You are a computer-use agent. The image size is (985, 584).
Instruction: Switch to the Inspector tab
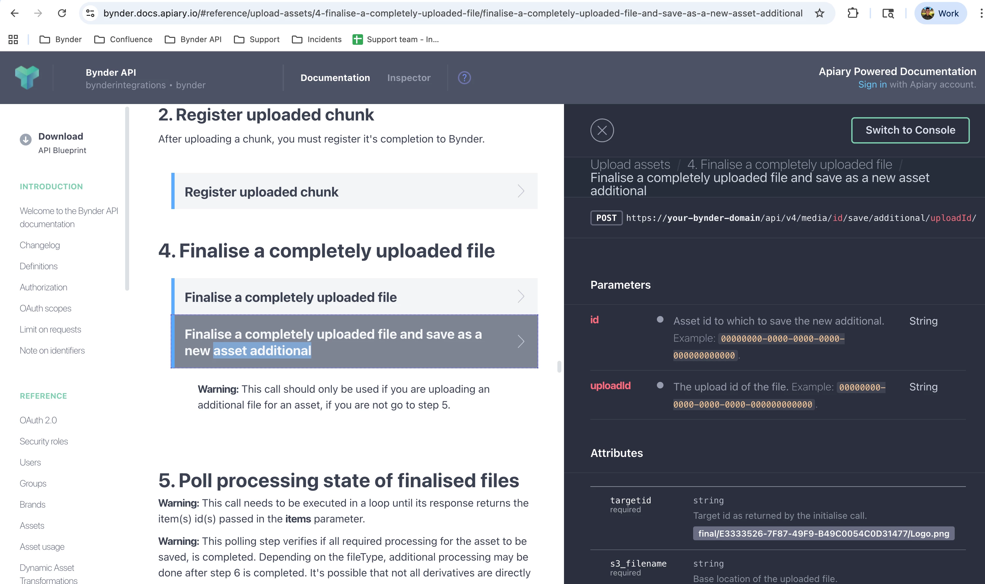(408, 78)
